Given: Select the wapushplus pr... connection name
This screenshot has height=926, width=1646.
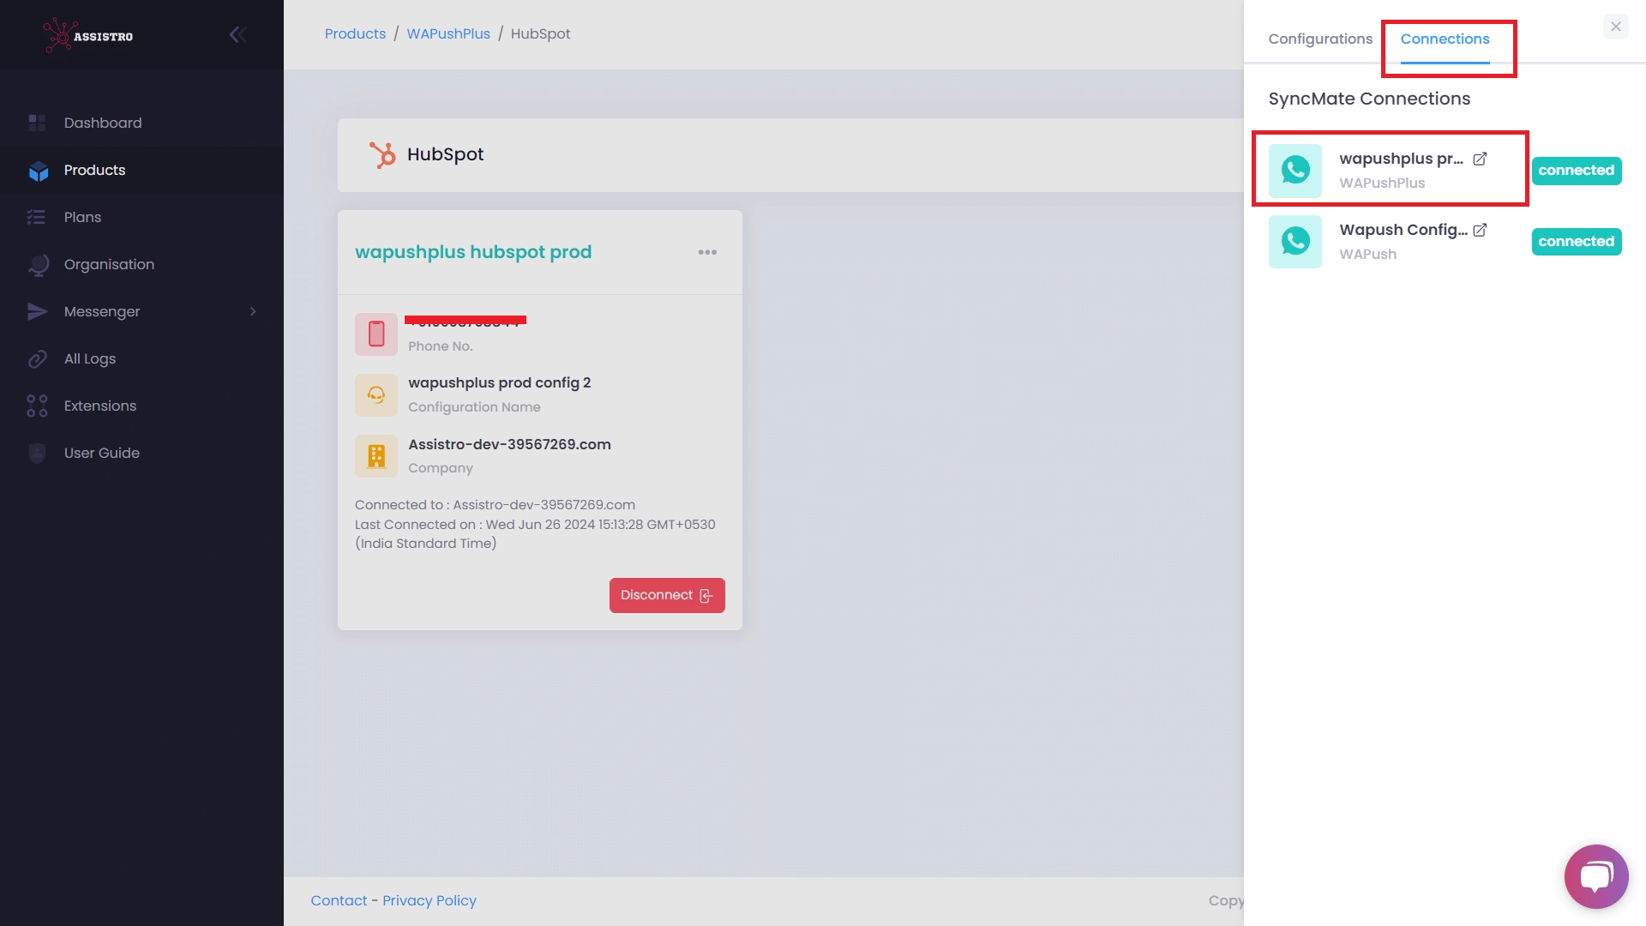Looking at the screenshot, I should (1401, 159).
